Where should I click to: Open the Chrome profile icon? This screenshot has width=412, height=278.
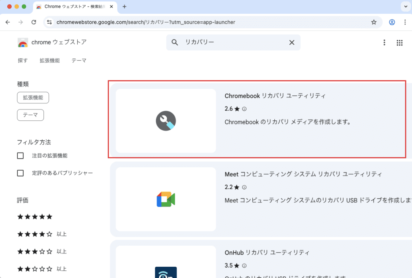392,22
